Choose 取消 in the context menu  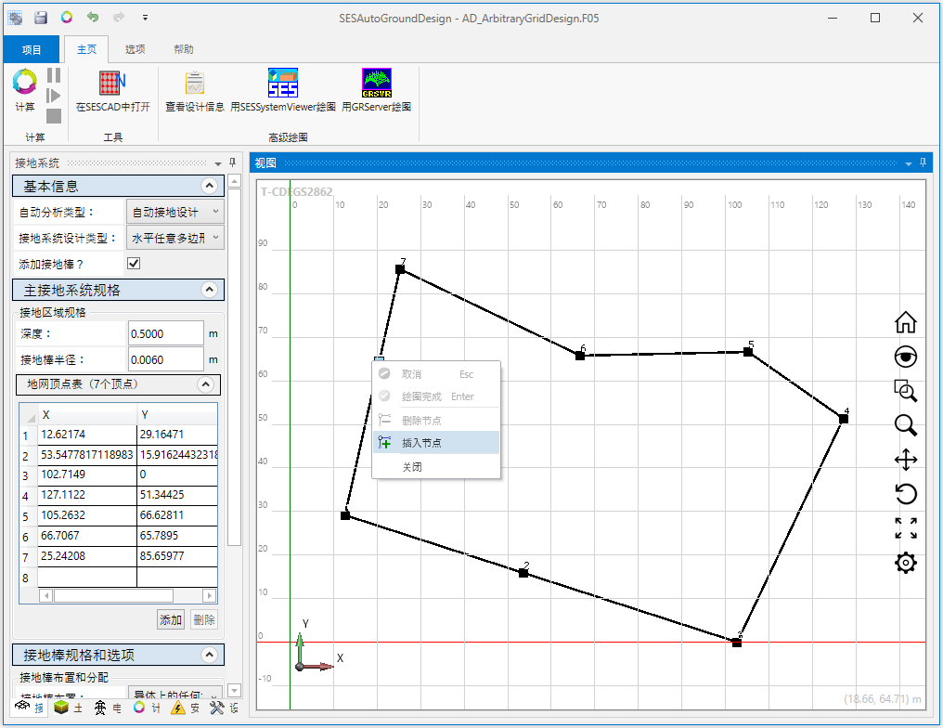click(x=436, y=374)
